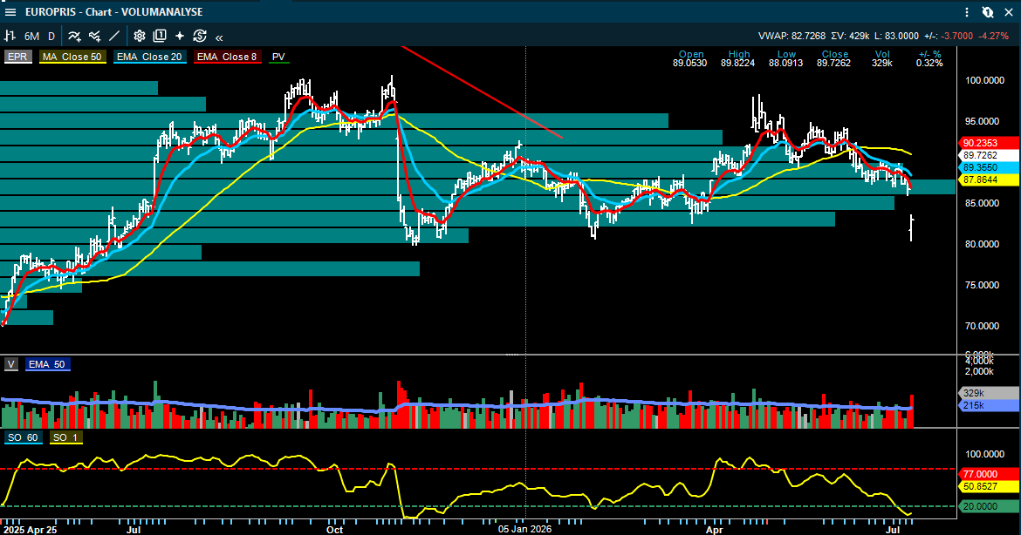Toggle the PV price-volume label
The image size is (1021, 535).
click(x=278, y=57)
